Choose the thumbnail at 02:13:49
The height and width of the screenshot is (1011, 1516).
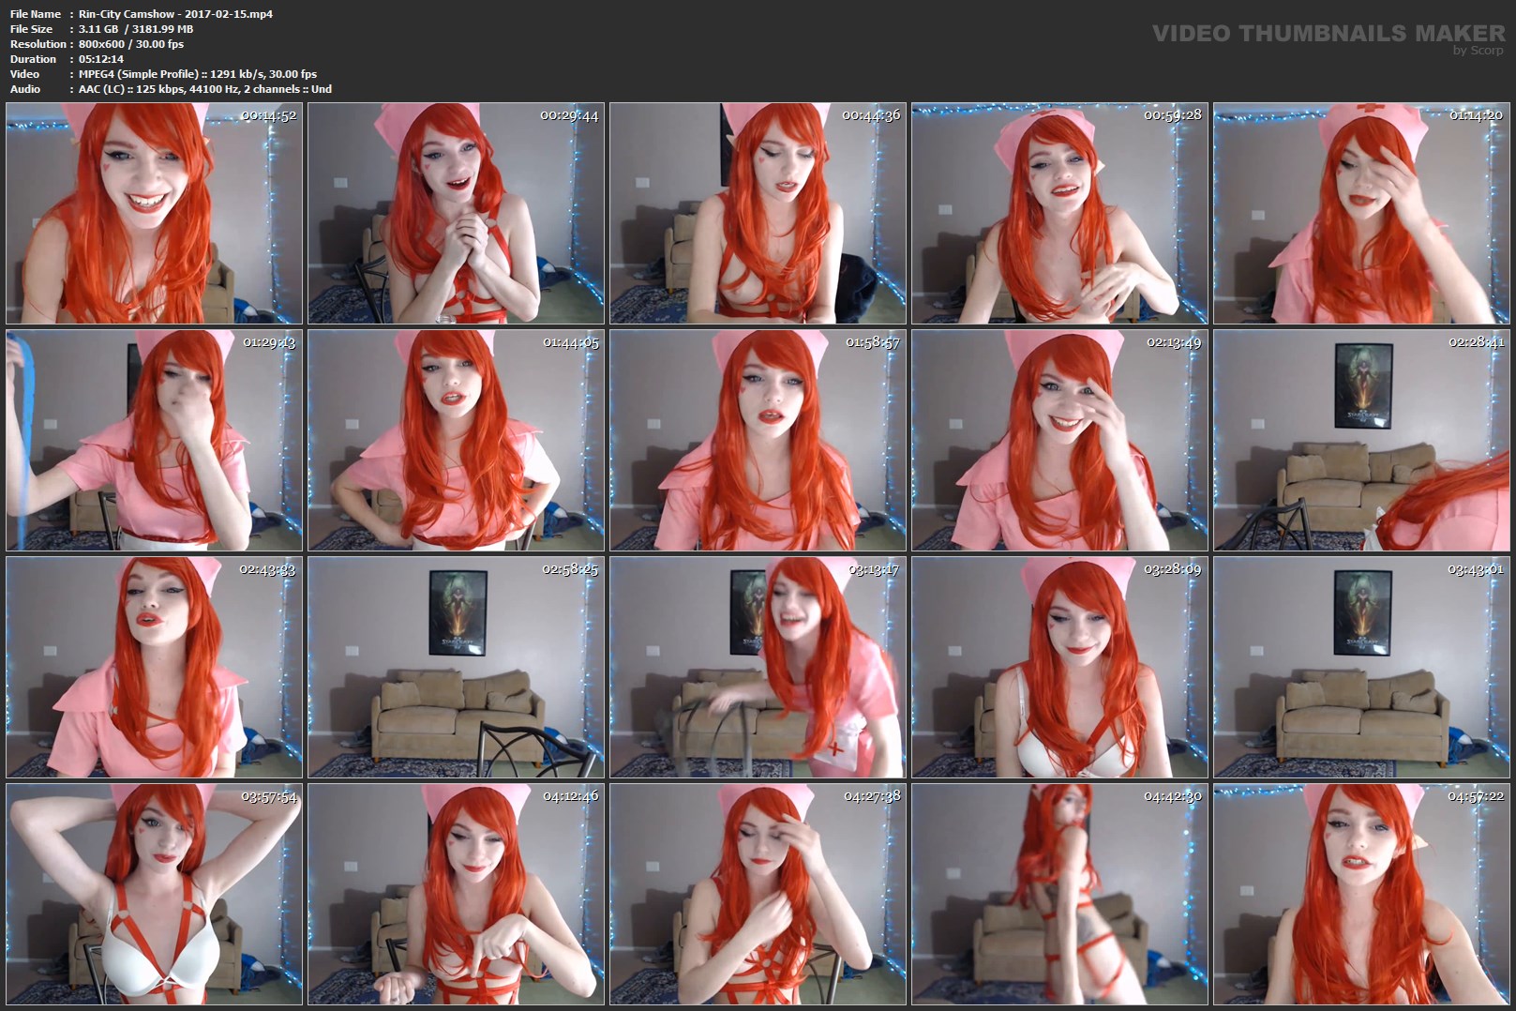click(x=1059, y=440)
